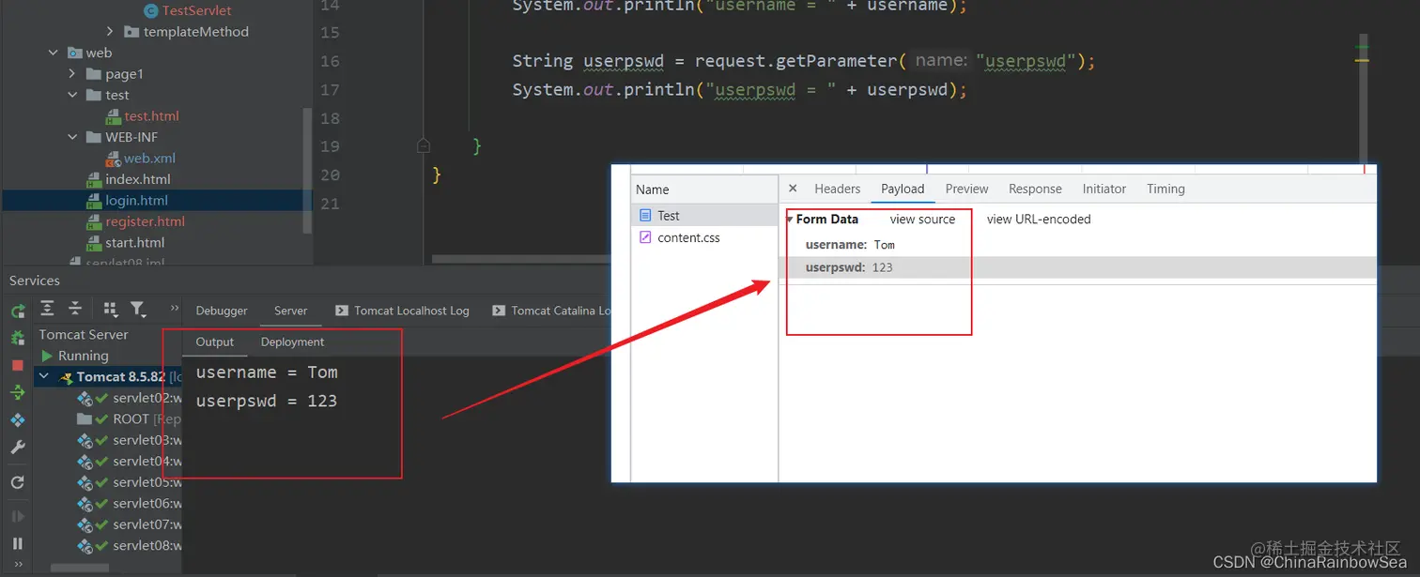
Task: Select the Test request row
Action: click(704, 216)
